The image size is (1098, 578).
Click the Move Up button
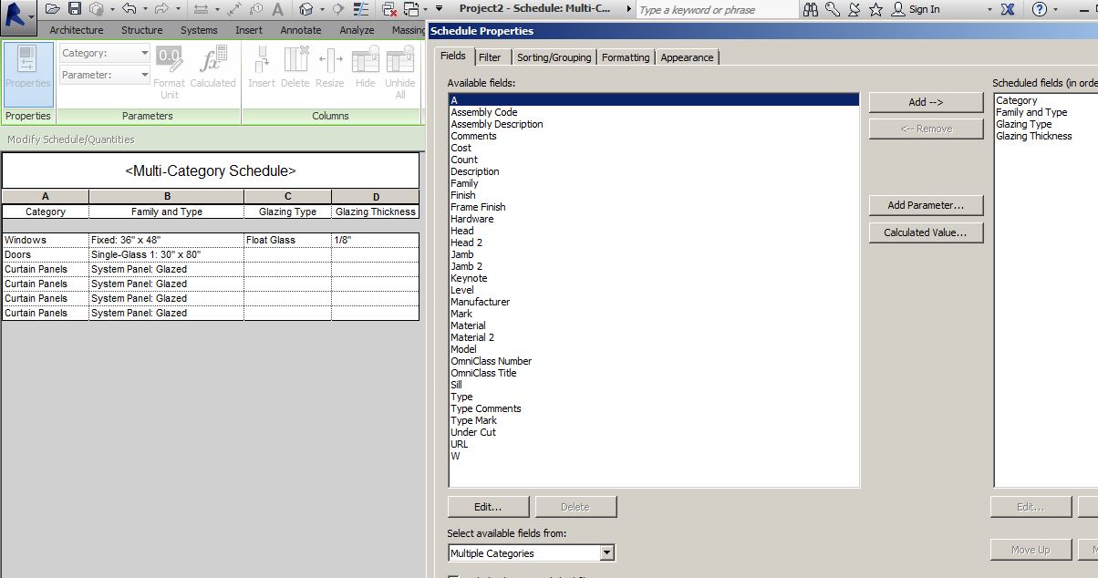pyautogui.click(x=1031, y=550)
